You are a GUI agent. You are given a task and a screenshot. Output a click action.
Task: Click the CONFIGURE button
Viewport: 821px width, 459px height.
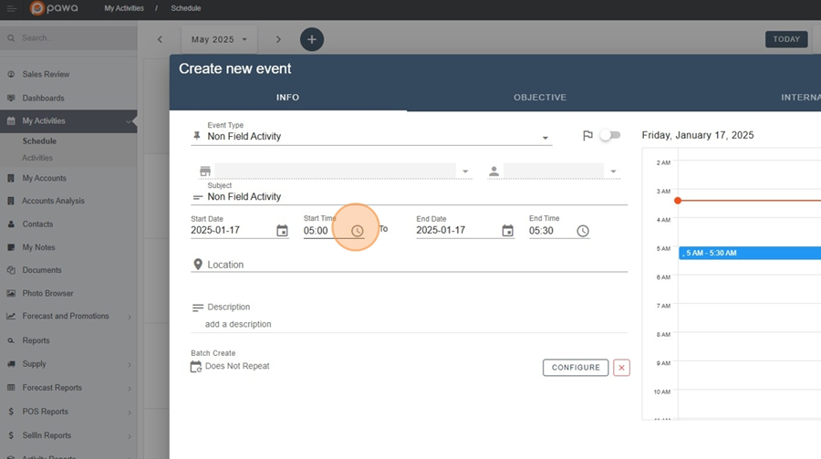pyautogui.click(x=576, y=368)
